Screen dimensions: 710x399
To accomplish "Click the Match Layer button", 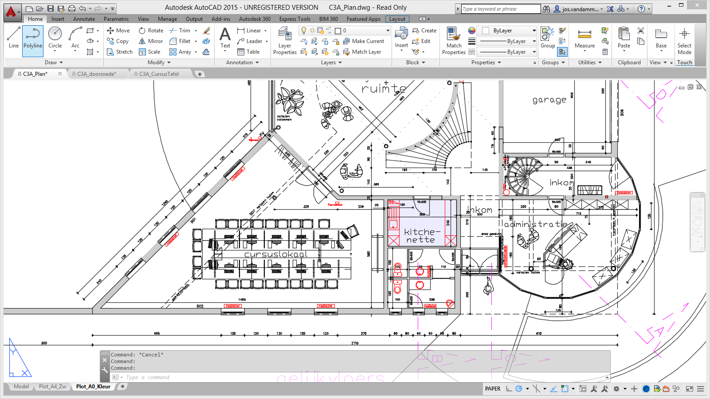I will click(362, 52).
